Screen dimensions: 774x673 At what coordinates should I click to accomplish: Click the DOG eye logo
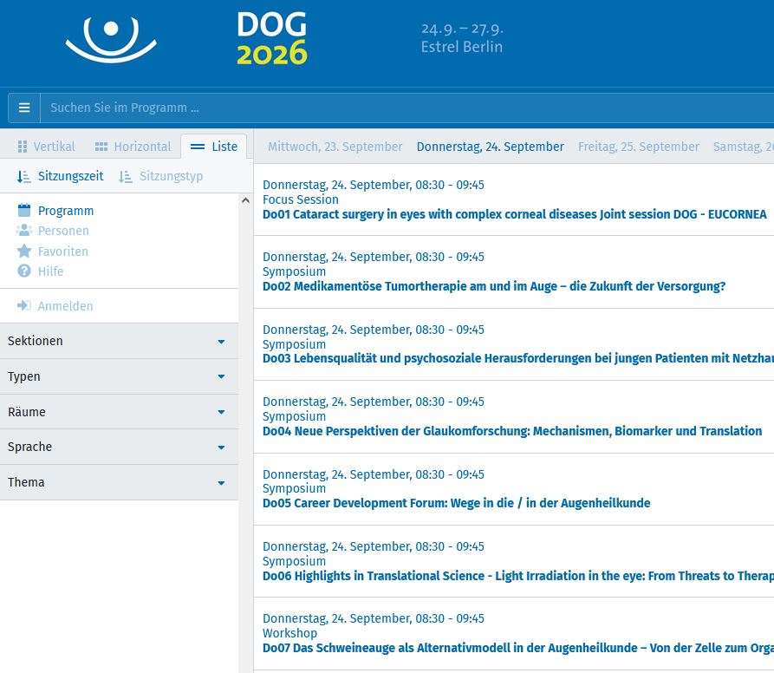point(111,40)
